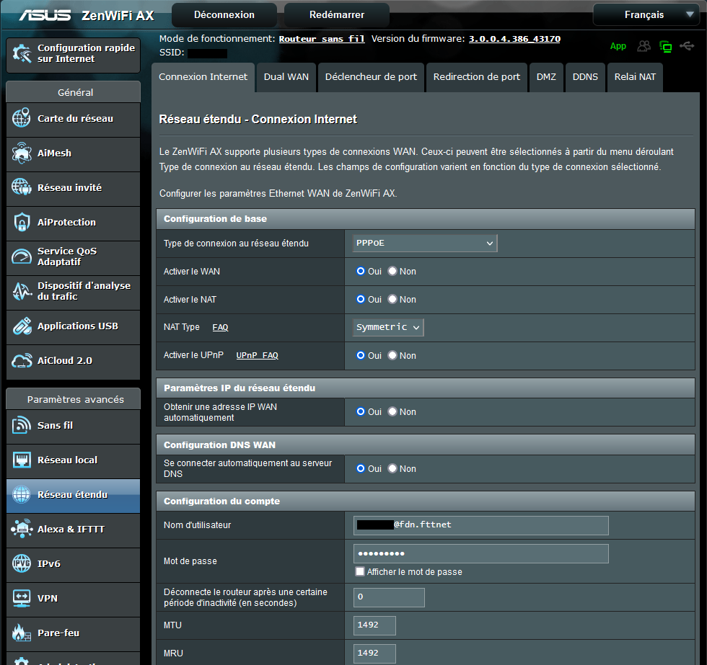Open the WAN connection type PPPoE dropdown
Screen dimensions: 707x665
point(425,243)
